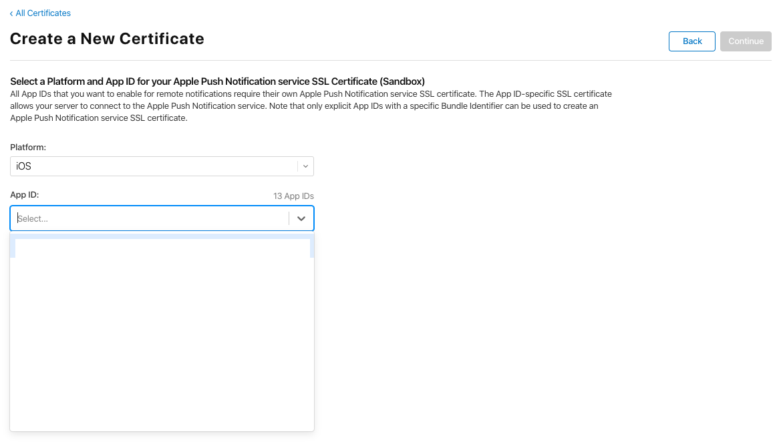Click the horizontal divider below page title
The width and height of the screenshot is (779, 442).
(x=390, y=61)
